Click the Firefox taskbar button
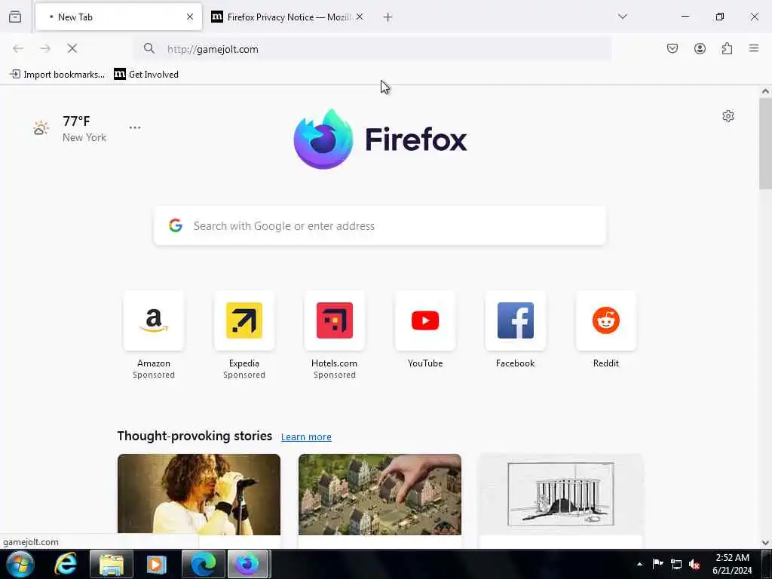 click(247, 564)
